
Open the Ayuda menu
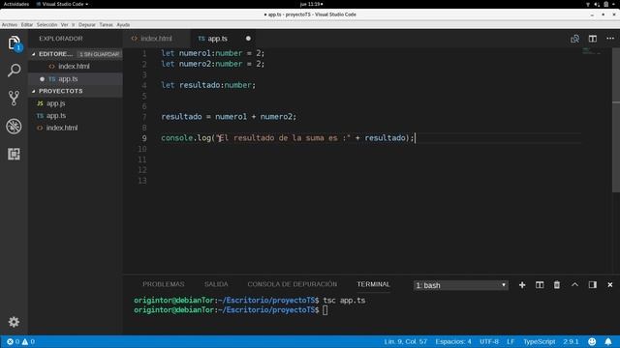(123, 25)
